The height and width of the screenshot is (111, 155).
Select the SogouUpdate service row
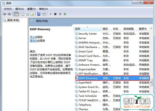pos(112,69)
